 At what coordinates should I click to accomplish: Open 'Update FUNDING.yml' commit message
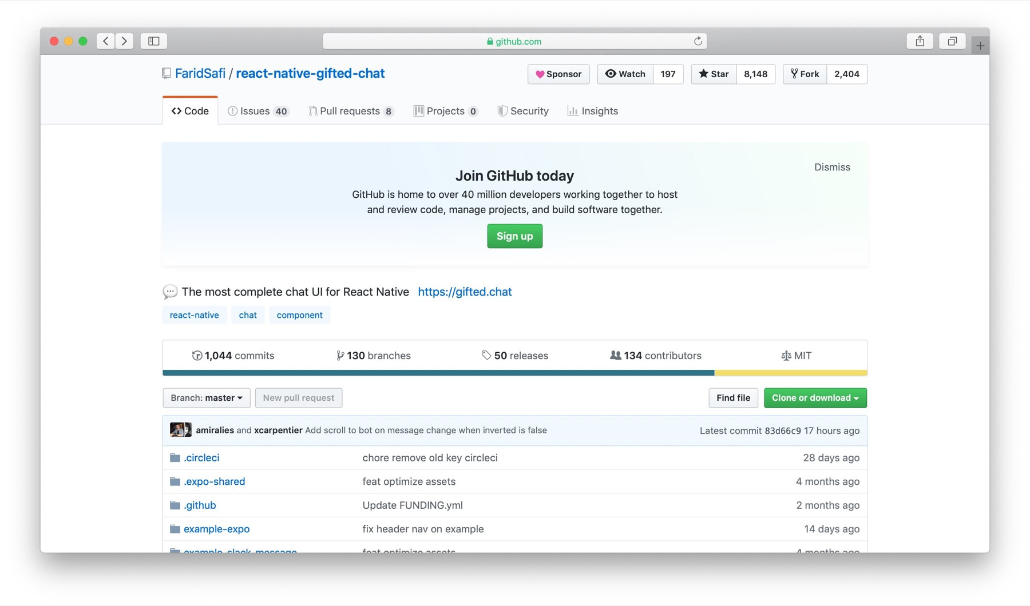coord(413,505)
